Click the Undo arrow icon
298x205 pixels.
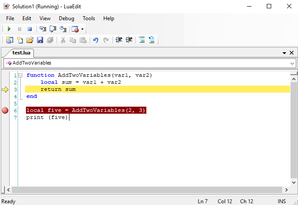95,40
